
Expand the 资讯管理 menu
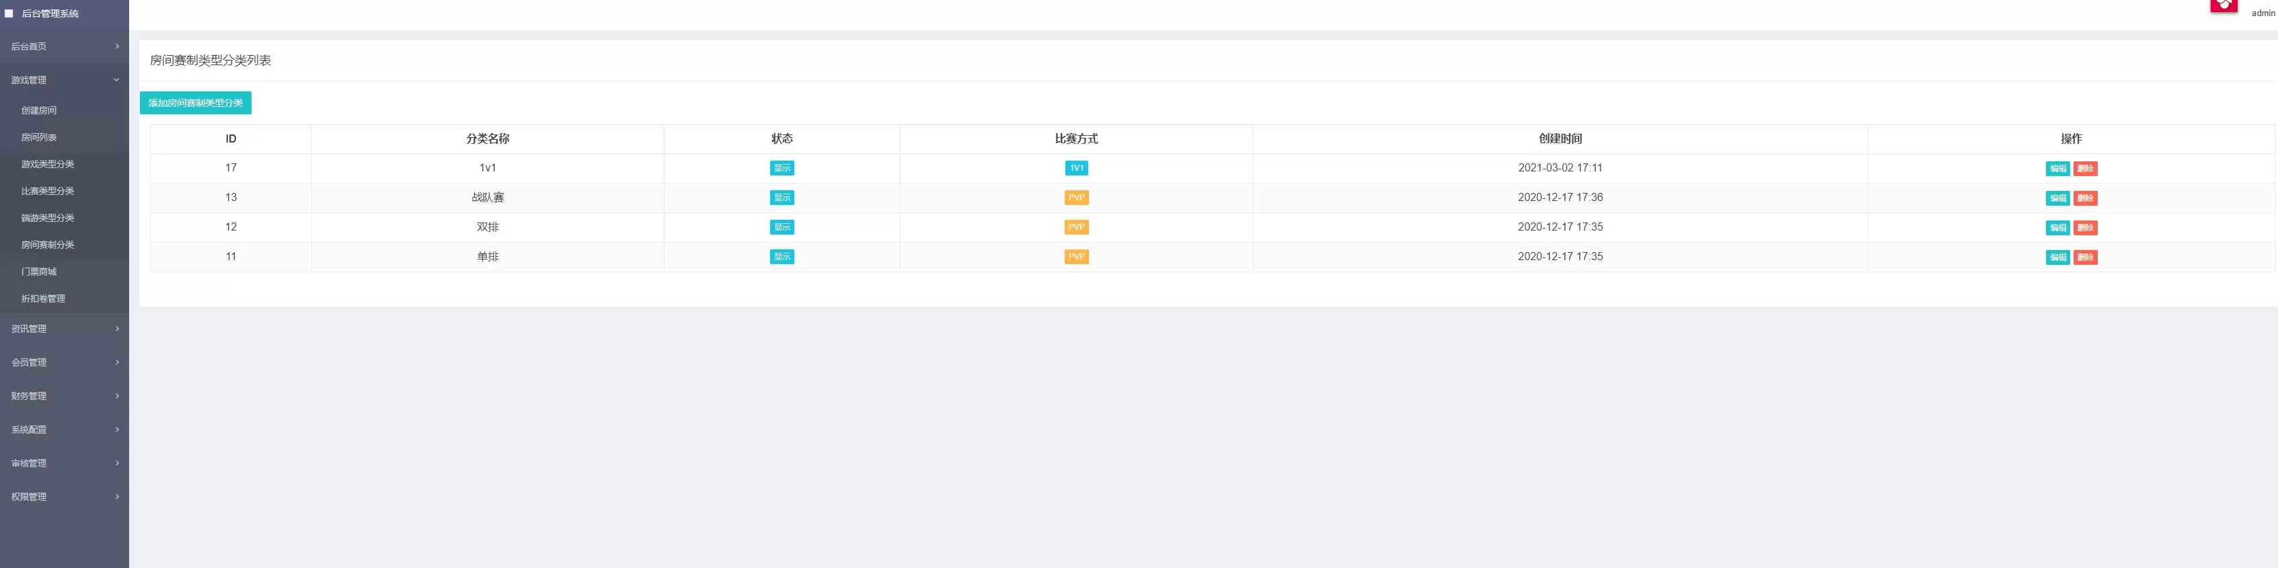(x=64, y=329)
